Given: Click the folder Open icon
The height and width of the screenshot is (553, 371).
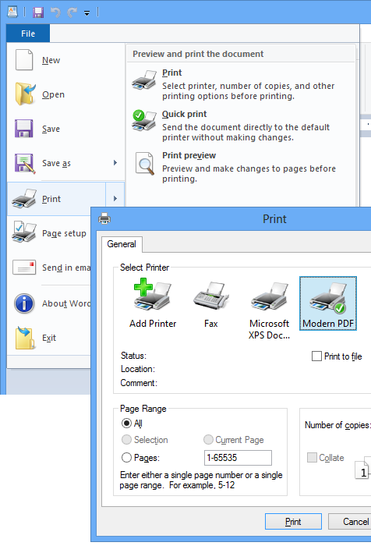Looking at the screenshot, I should click(x=25, y=94).
